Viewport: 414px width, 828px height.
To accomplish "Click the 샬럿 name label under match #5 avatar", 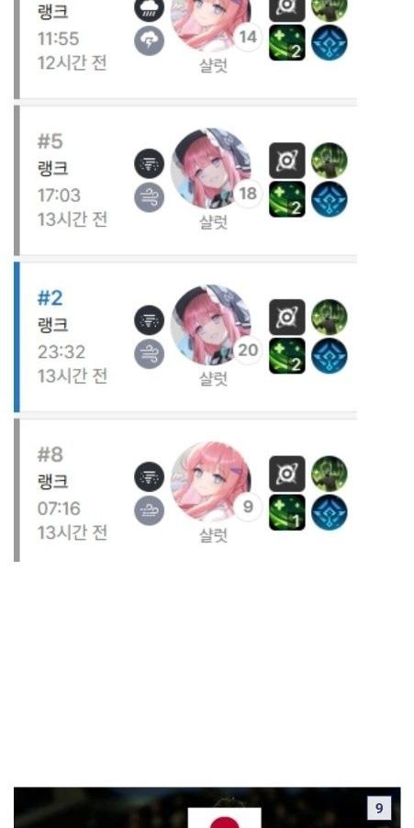I will point(213,222).
